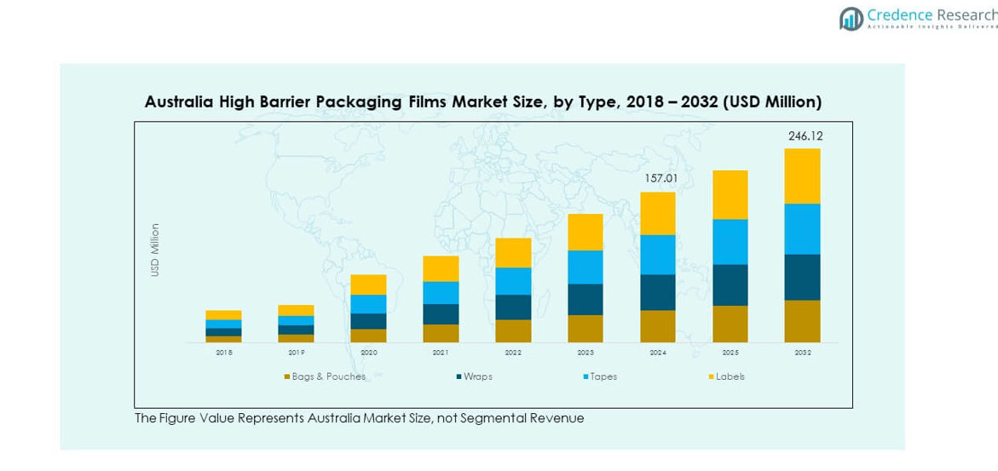The width and height of the screenshot is (998, 471).
Task: Click the Bags & Pouches segment of 2023 bar
Action: [585, 329]
